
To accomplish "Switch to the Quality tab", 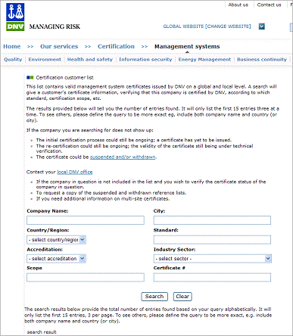I will click(x=13, y=60).
